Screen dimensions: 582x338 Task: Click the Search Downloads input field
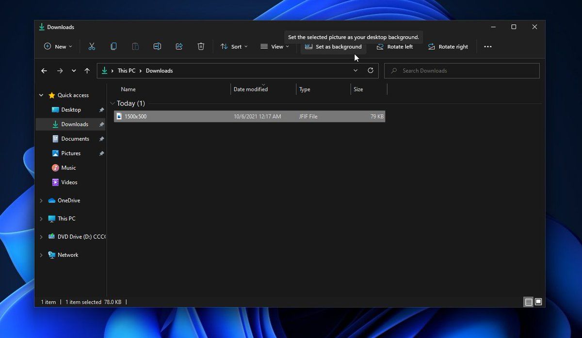point(466,71)
